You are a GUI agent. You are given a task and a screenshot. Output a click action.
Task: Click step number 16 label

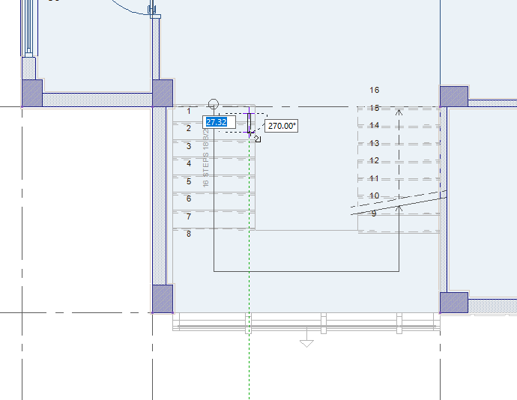click(x=375, y=90)
